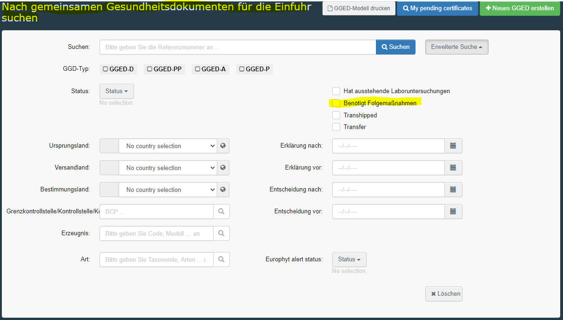The height and width of the screenshot is (320, 563).
Task: Check Benötigt Folgemaßnahmen option
Action: [336, 103]
